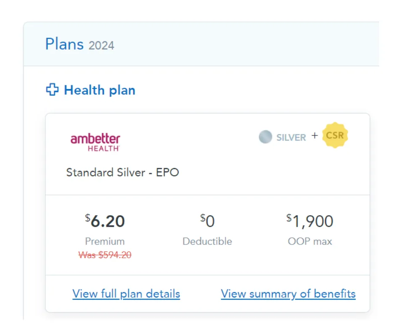Image resolution: width=395 pixels, height=331 pixels.
Task: Select the Standard Silver - EPO plan name
Action: pyautogui.click(x=123, y=173)
